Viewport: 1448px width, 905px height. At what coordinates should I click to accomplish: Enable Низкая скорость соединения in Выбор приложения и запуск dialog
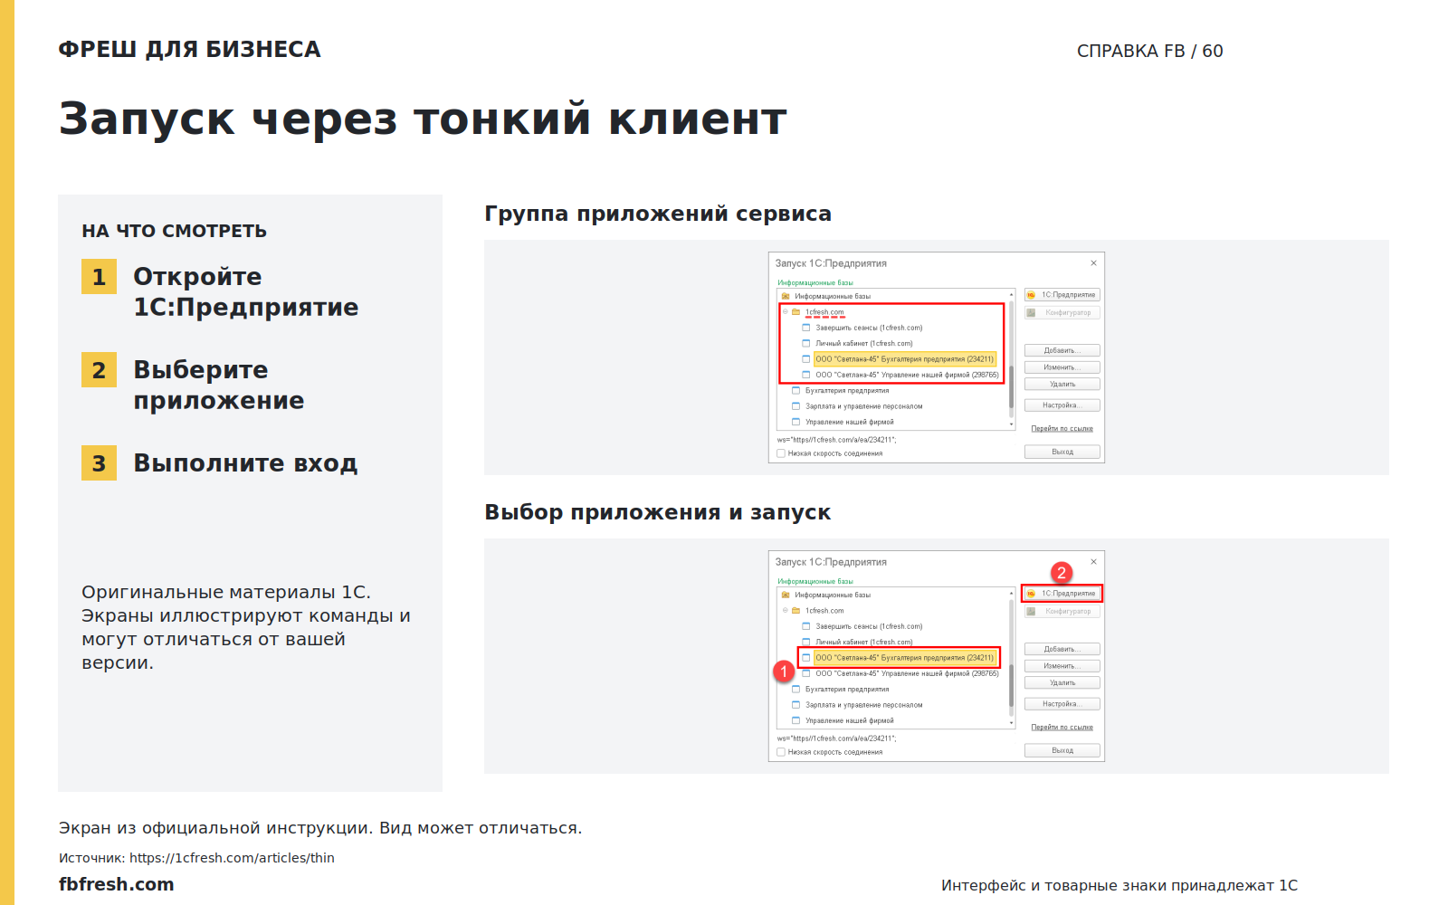781,752
